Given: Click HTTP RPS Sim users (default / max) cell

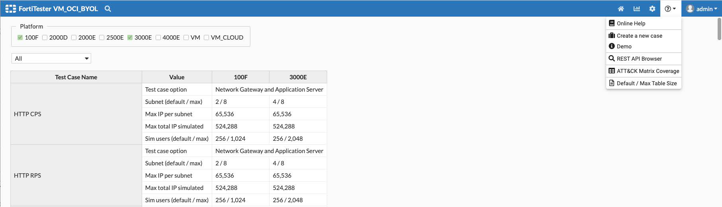Looking at the screenshot, I should pos(177,200).
